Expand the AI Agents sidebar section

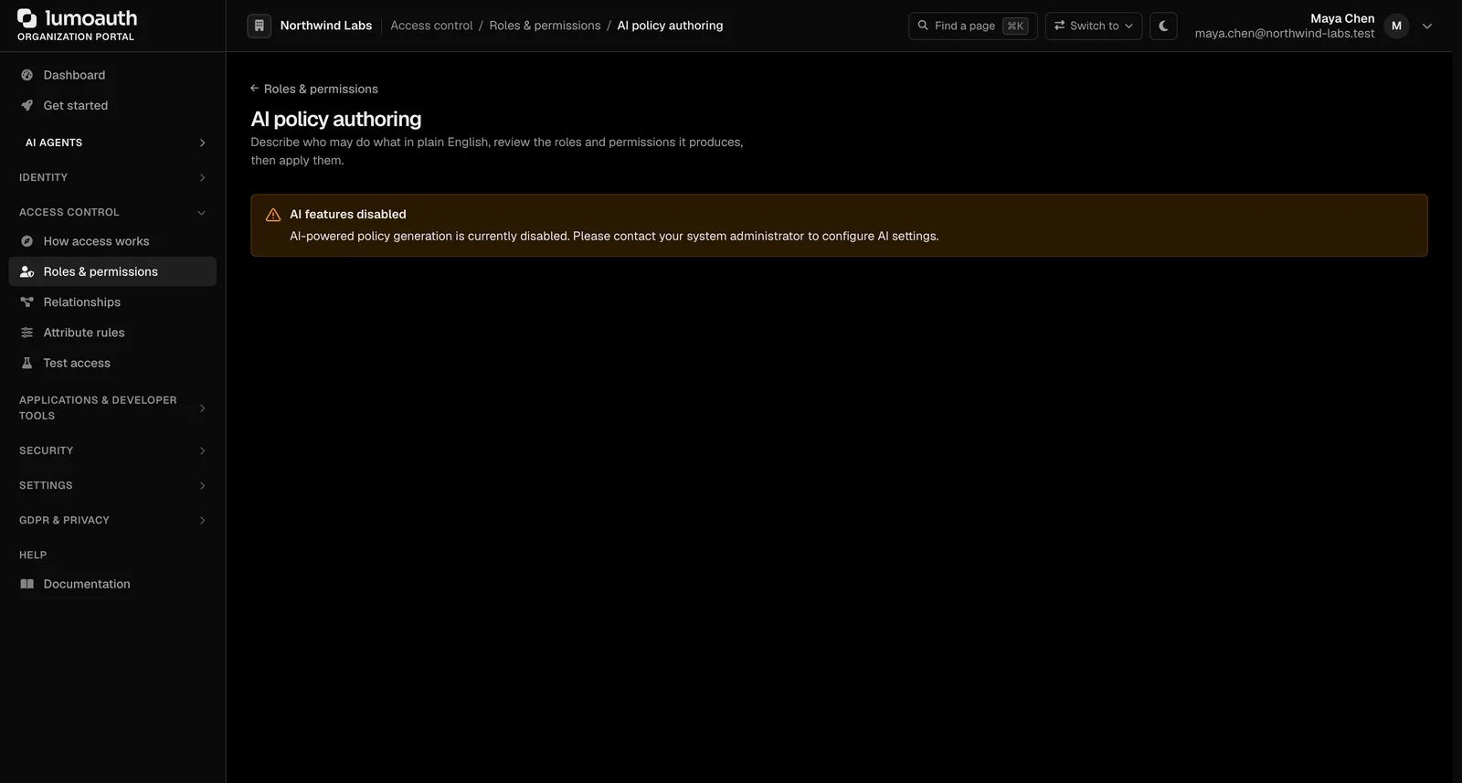tap(112, 143)
